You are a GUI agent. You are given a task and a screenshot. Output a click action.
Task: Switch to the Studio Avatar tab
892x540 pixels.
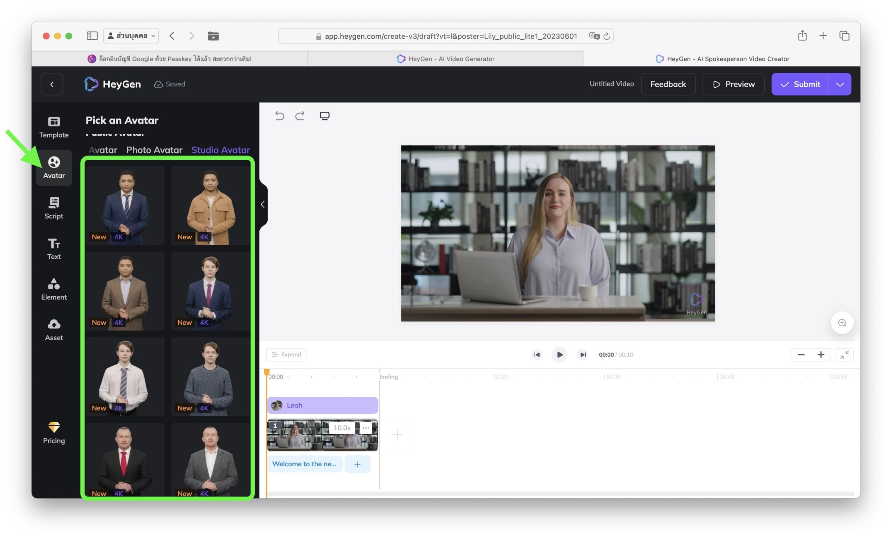[221, 150]
